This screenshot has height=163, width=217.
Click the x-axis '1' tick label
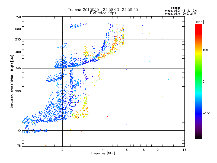tap(22, 150)
